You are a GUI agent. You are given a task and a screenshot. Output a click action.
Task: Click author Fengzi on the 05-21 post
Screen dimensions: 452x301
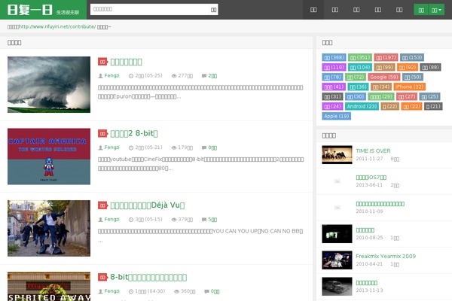coord(111,147)
